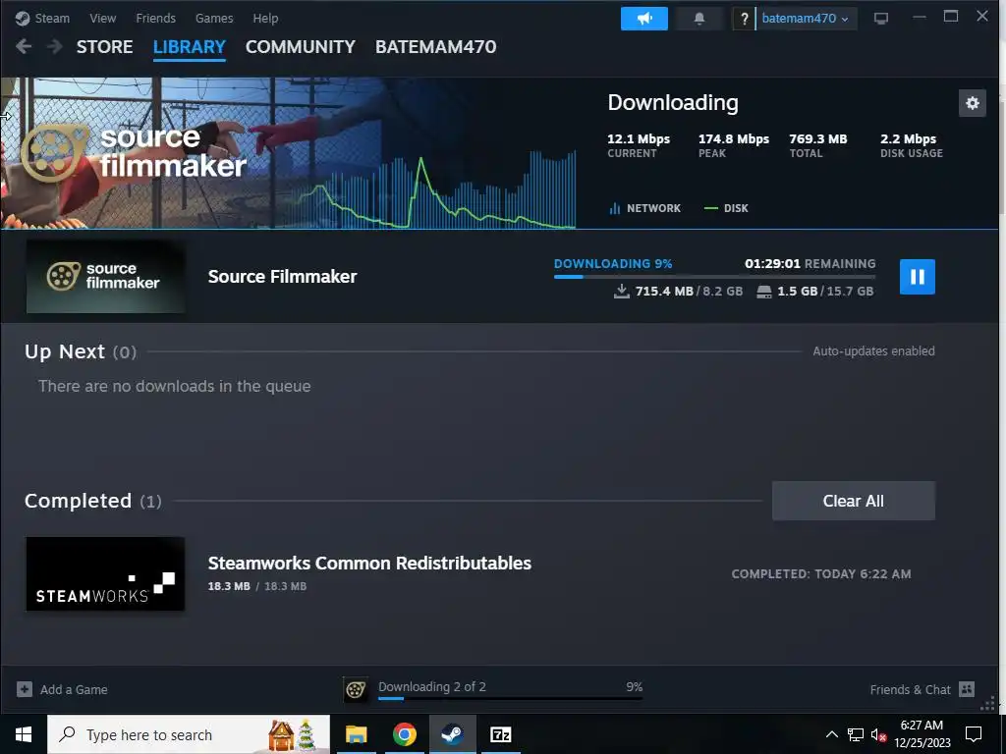Click the 769.3 MB total stat
Image resolution: width=1006 pixels, height=754 pixels.
818,145
